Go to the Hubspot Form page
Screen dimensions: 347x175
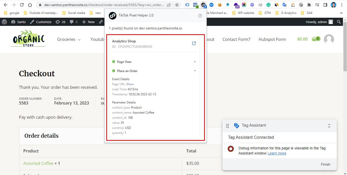coord(272,39)
